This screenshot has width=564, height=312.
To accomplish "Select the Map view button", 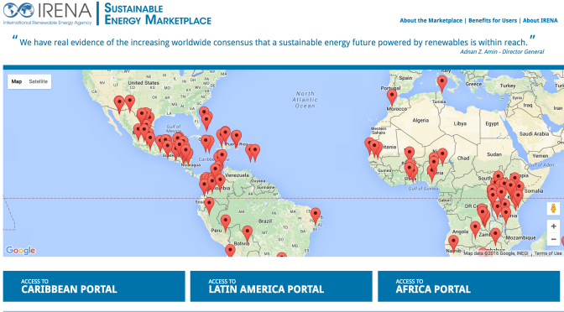I will pyautogui.click(x=17, y=81).
